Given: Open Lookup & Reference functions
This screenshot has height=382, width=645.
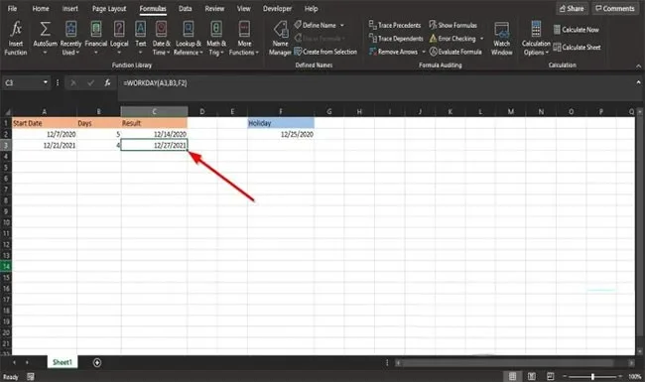Looking at the screenshot, I should 188,39.
